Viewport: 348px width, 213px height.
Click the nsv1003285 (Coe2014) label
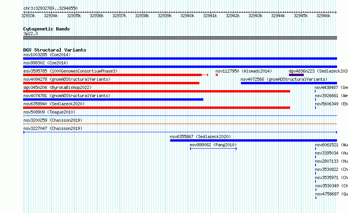(47, 55)
